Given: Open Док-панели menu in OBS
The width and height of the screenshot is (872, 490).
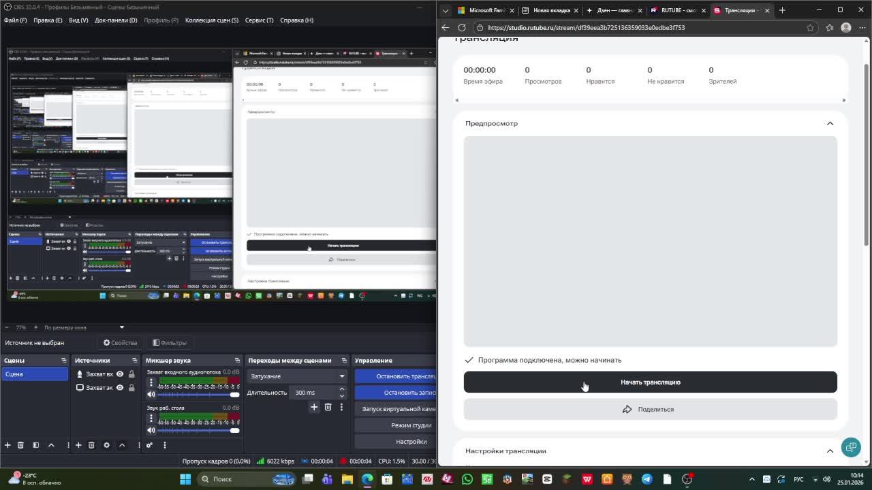Looking at the screenshot, I should pos(116,20).
